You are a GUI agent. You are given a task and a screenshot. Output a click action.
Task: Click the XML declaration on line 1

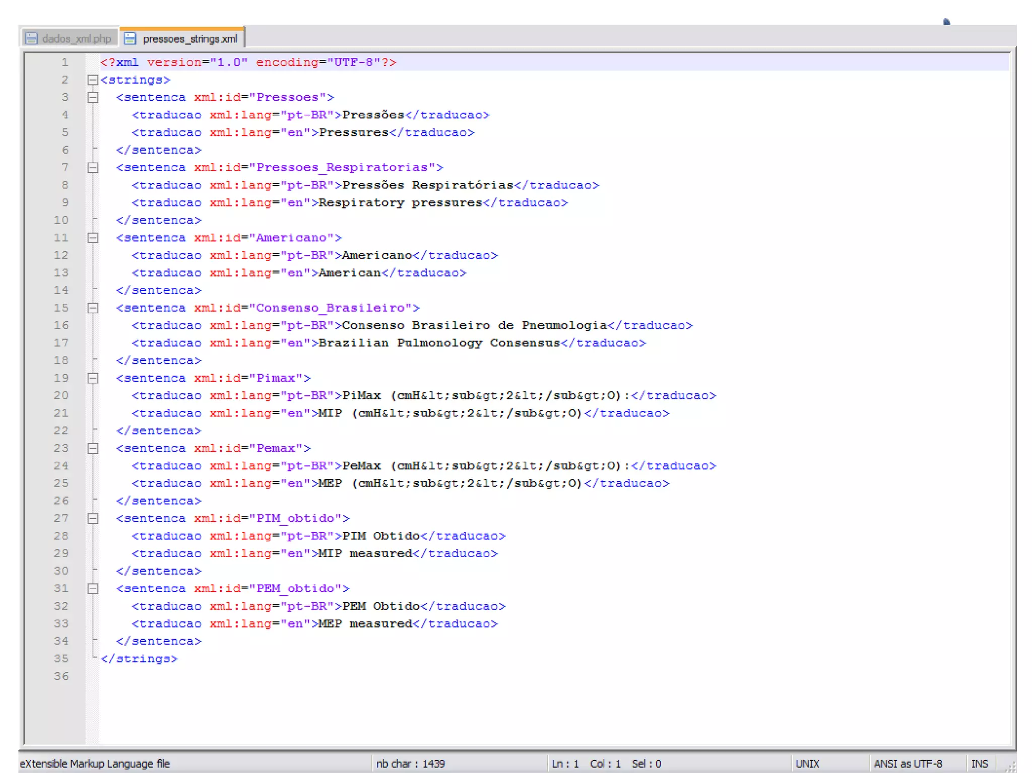coord(248,62)
